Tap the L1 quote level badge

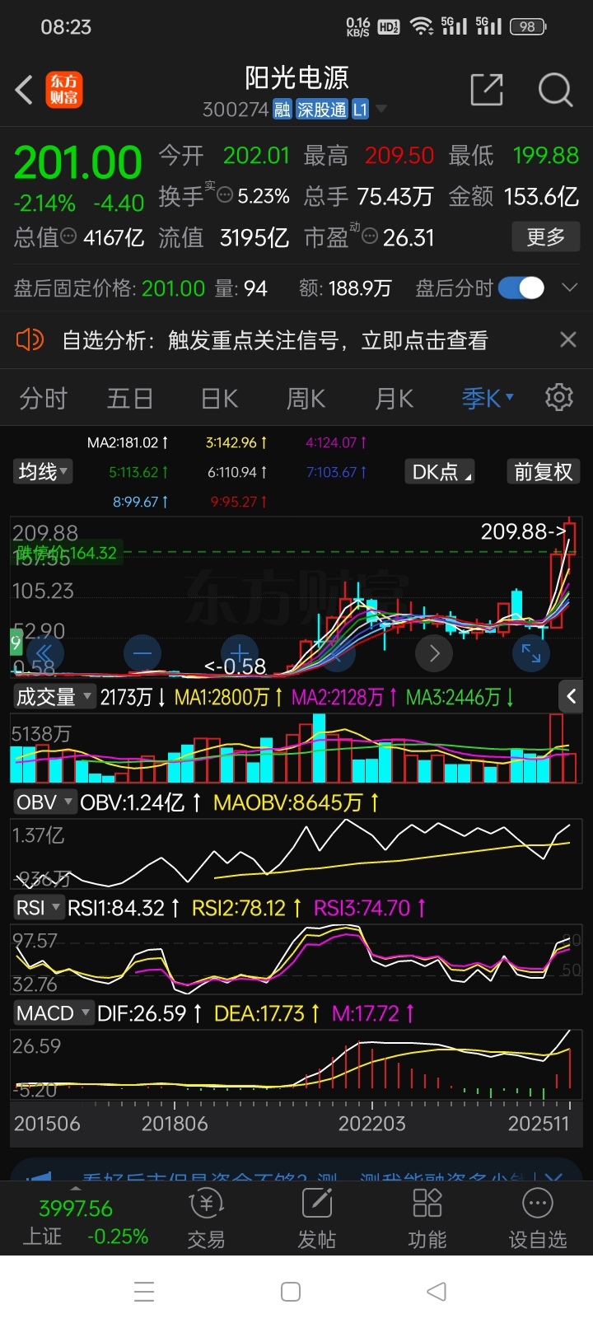[x=360, y=110]
